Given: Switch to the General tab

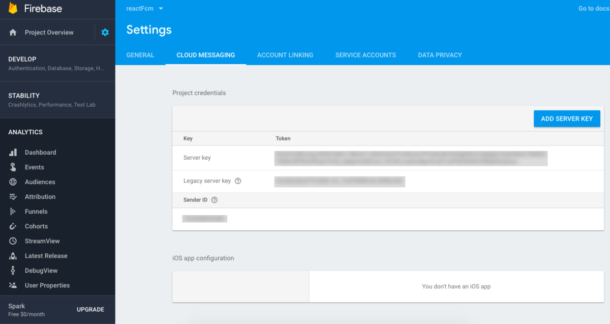Looking at the screenshot, I should pyautogui.click(x=140, y=55).
